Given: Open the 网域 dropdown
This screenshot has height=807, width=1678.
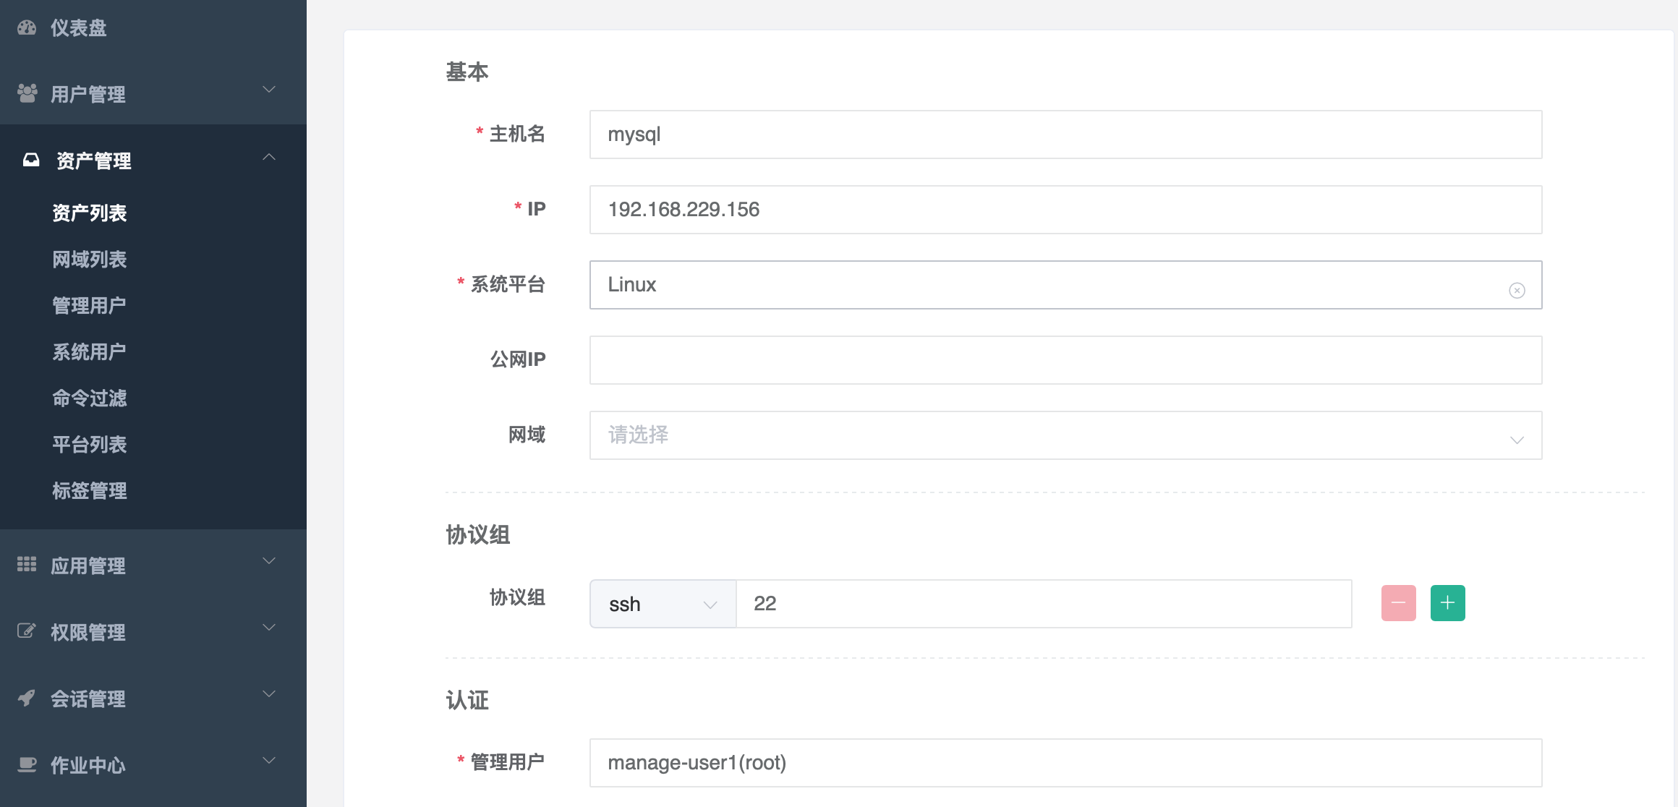Looking at the screenshot, I should 1065,435.
